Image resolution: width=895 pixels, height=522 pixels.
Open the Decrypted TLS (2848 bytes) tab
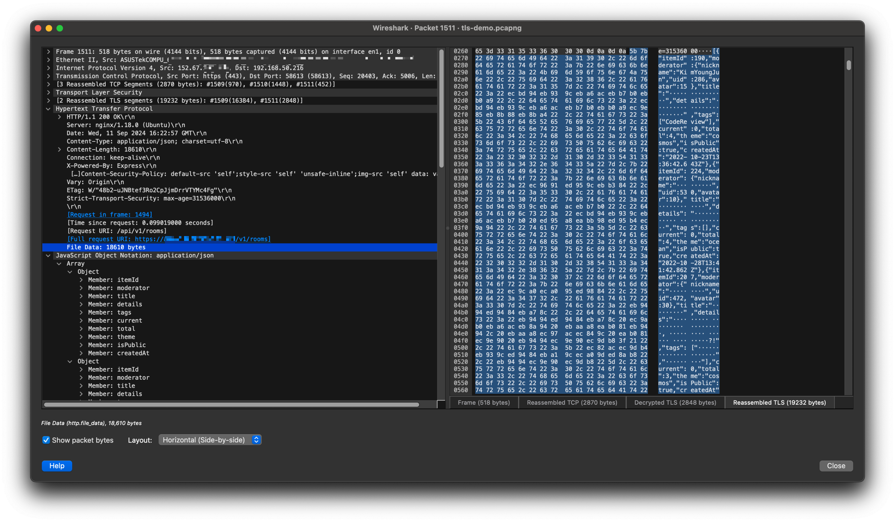675,403
